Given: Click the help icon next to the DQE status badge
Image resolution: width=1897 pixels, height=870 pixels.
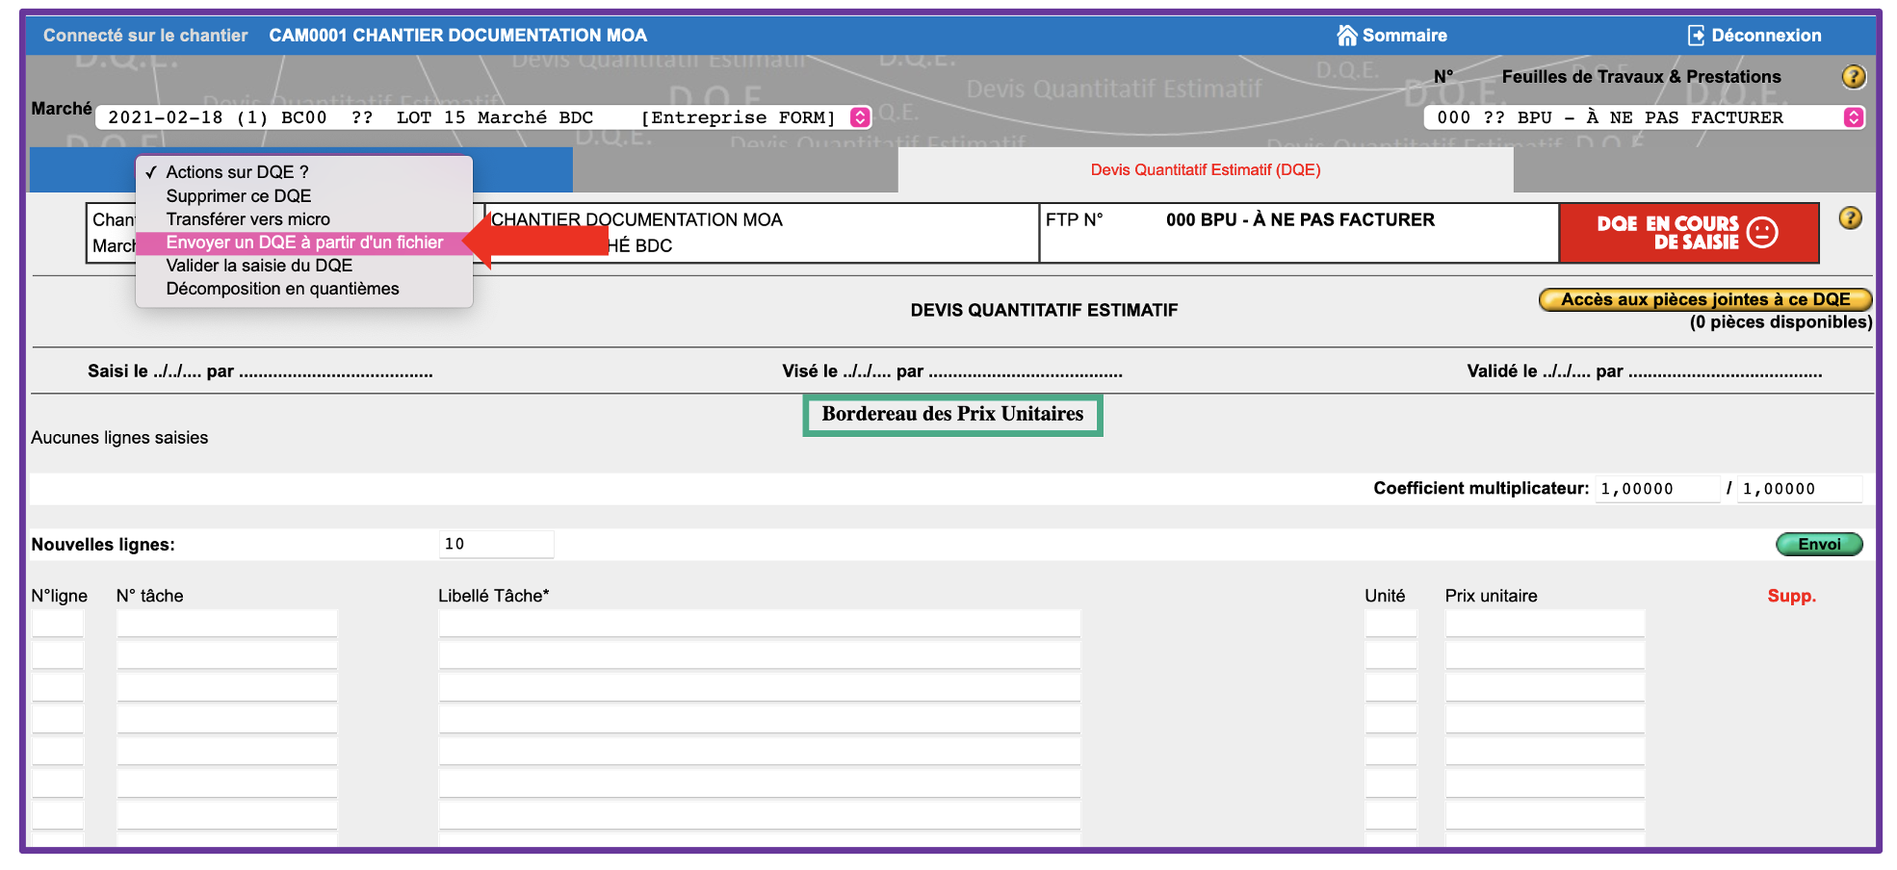Looking at the screenshot, I should (x=1849, y=218).
